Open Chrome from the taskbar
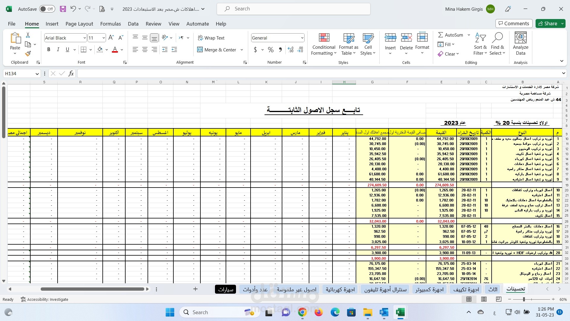 point(302,312)
